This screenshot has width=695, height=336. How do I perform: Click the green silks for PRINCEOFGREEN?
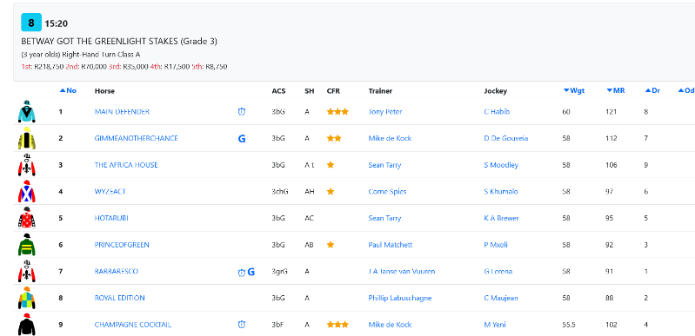pos(27,245)
